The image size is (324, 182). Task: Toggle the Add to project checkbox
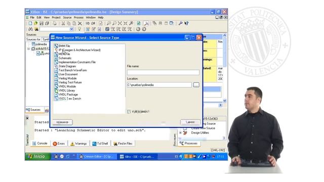tap(129, 111)
